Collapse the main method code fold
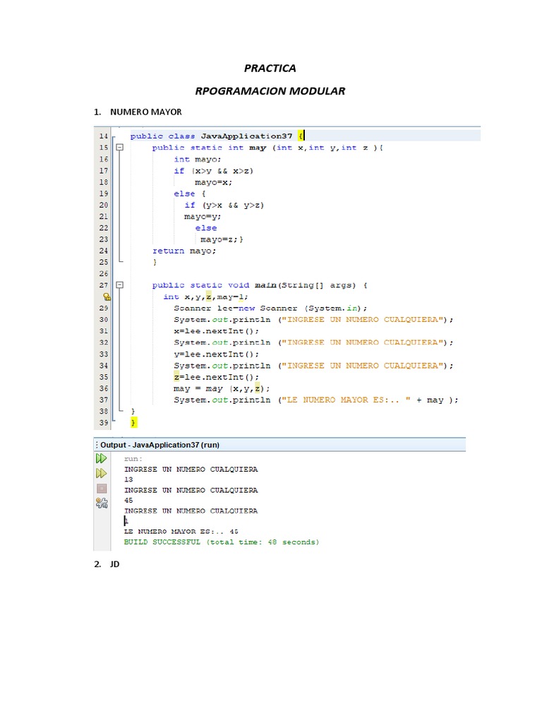The width and height of the screenshot is (542, 723). 119,285
